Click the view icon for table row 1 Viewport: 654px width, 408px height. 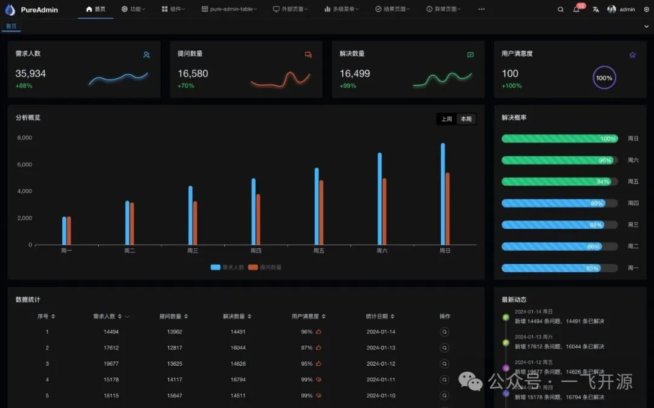[444, 332]
